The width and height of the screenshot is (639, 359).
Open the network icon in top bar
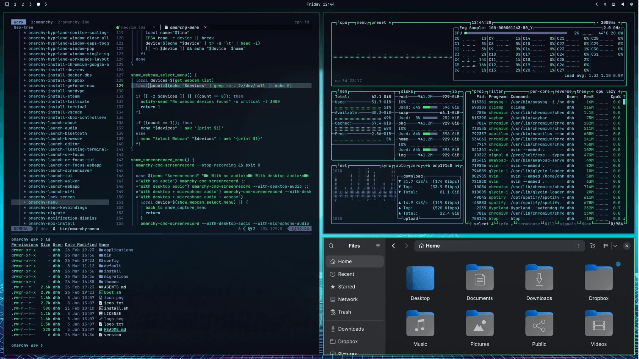pyautogui.click(x=613, y=4)
